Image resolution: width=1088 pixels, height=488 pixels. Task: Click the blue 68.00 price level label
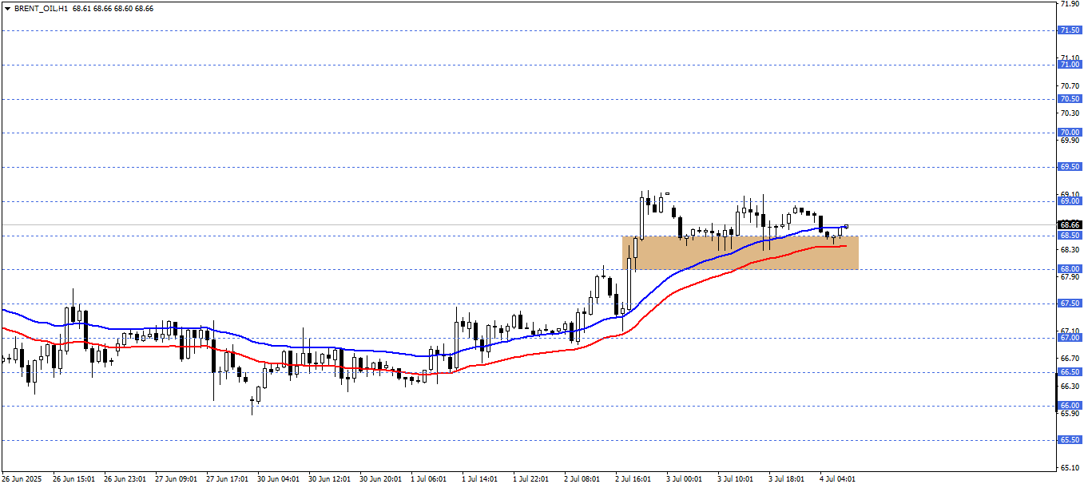pos(1070,269)
